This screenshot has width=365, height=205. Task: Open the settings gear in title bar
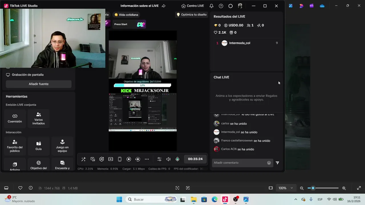point(230,6)
